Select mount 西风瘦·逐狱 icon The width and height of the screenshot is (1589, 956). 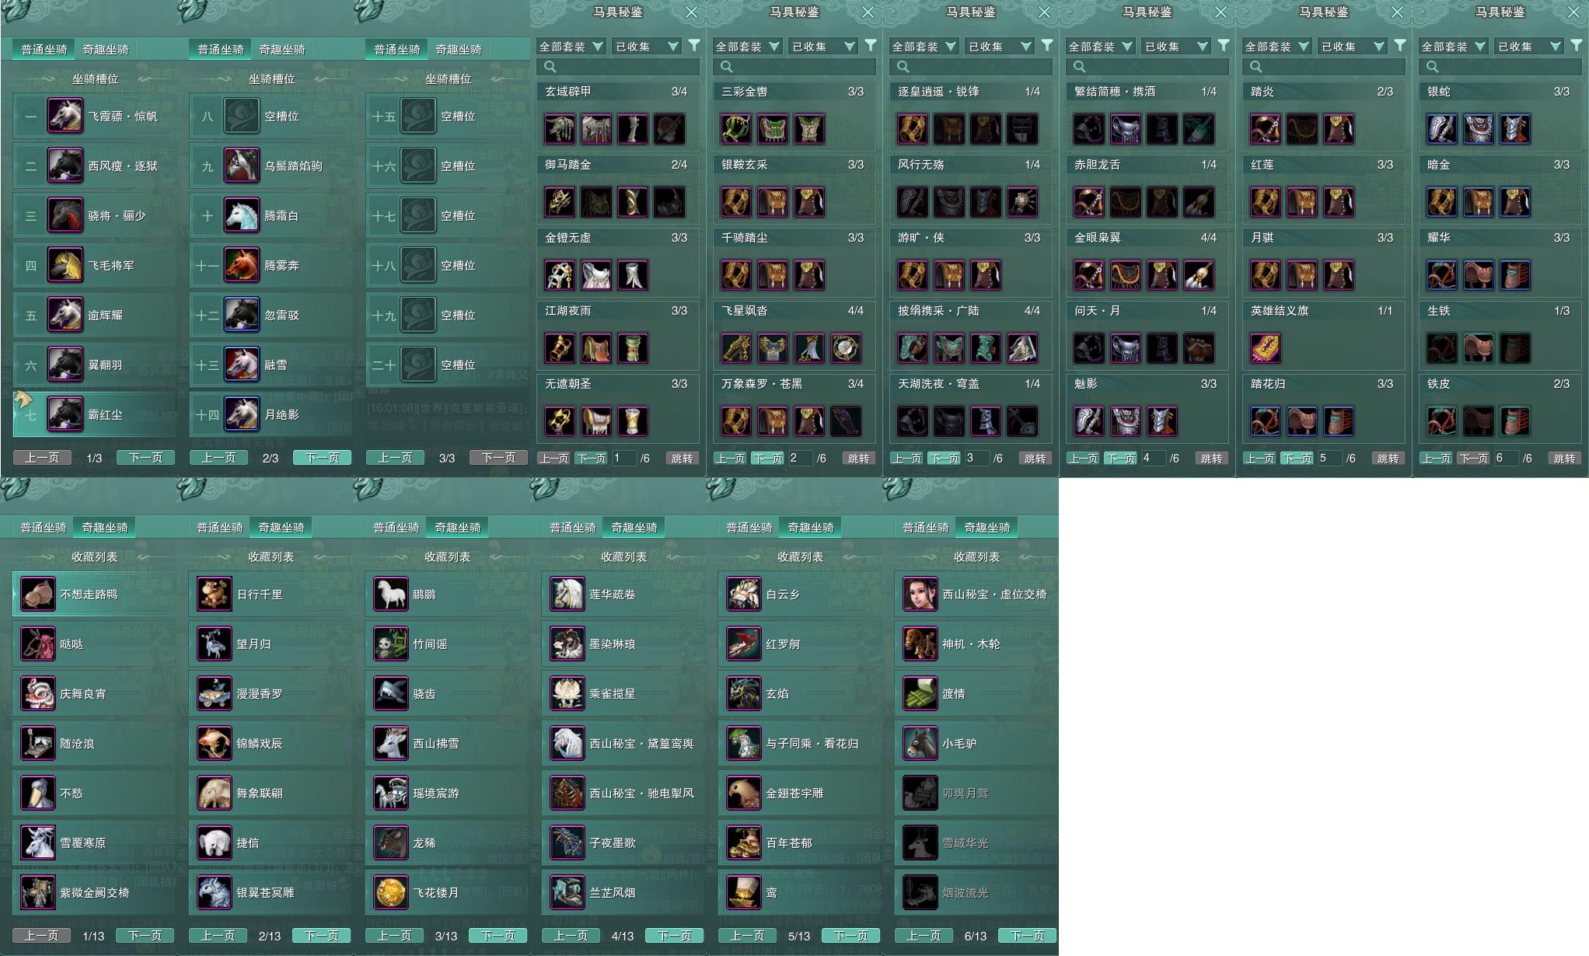coord(65,166)
